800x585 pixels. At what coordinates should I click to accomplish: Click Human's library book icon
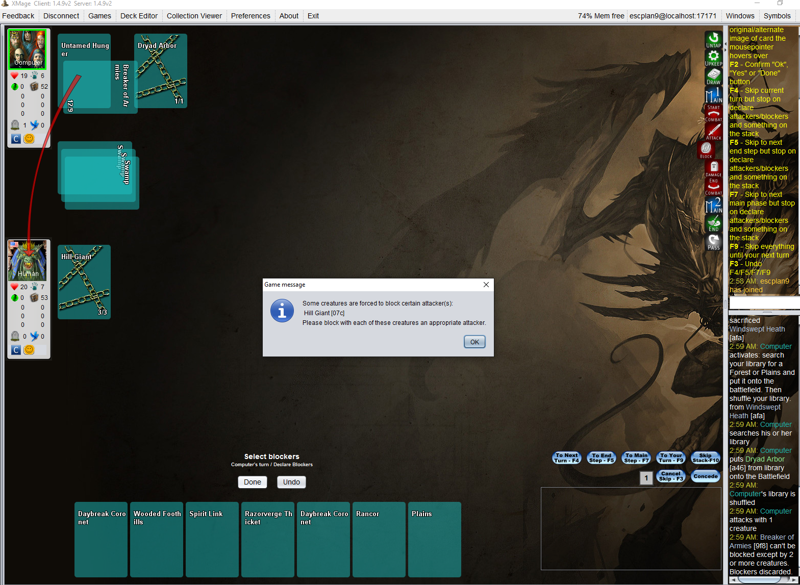(34, 297)
